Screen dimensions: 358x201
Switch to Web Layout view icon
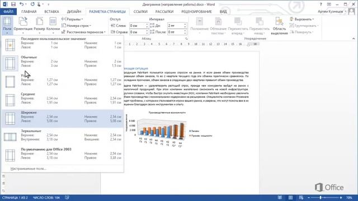pyautogui.click(x=301, y=198)
